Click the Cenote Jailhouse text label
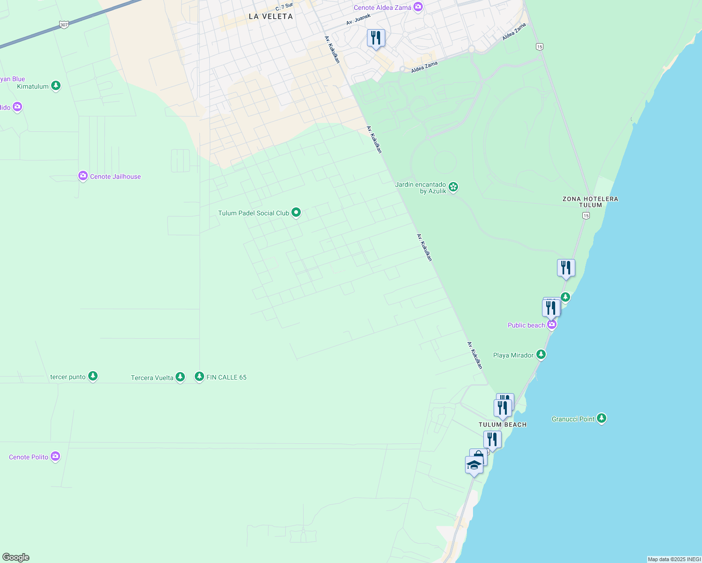Viewport: 702px width, 563px height. pyautogui.click(x=115, y=176)
